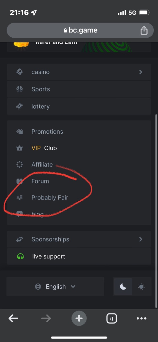Tap the browser share icon

(144, 30)
